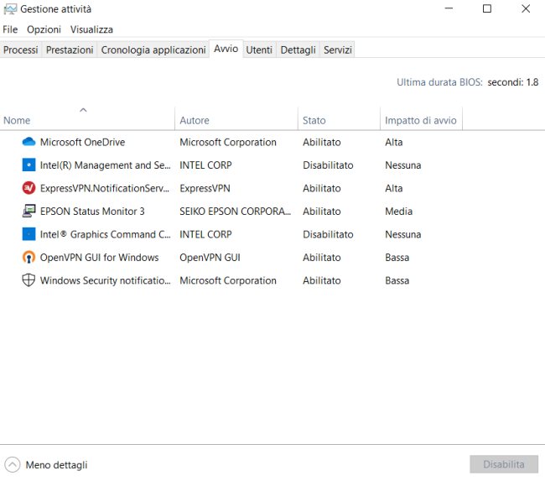
Task: Minimize the Gestione attività window
Action: coord(449,8)
